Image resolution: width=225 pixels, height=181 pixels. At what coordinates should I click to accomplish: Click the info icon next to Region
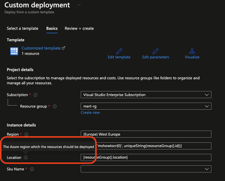click(x=26, y=134)
